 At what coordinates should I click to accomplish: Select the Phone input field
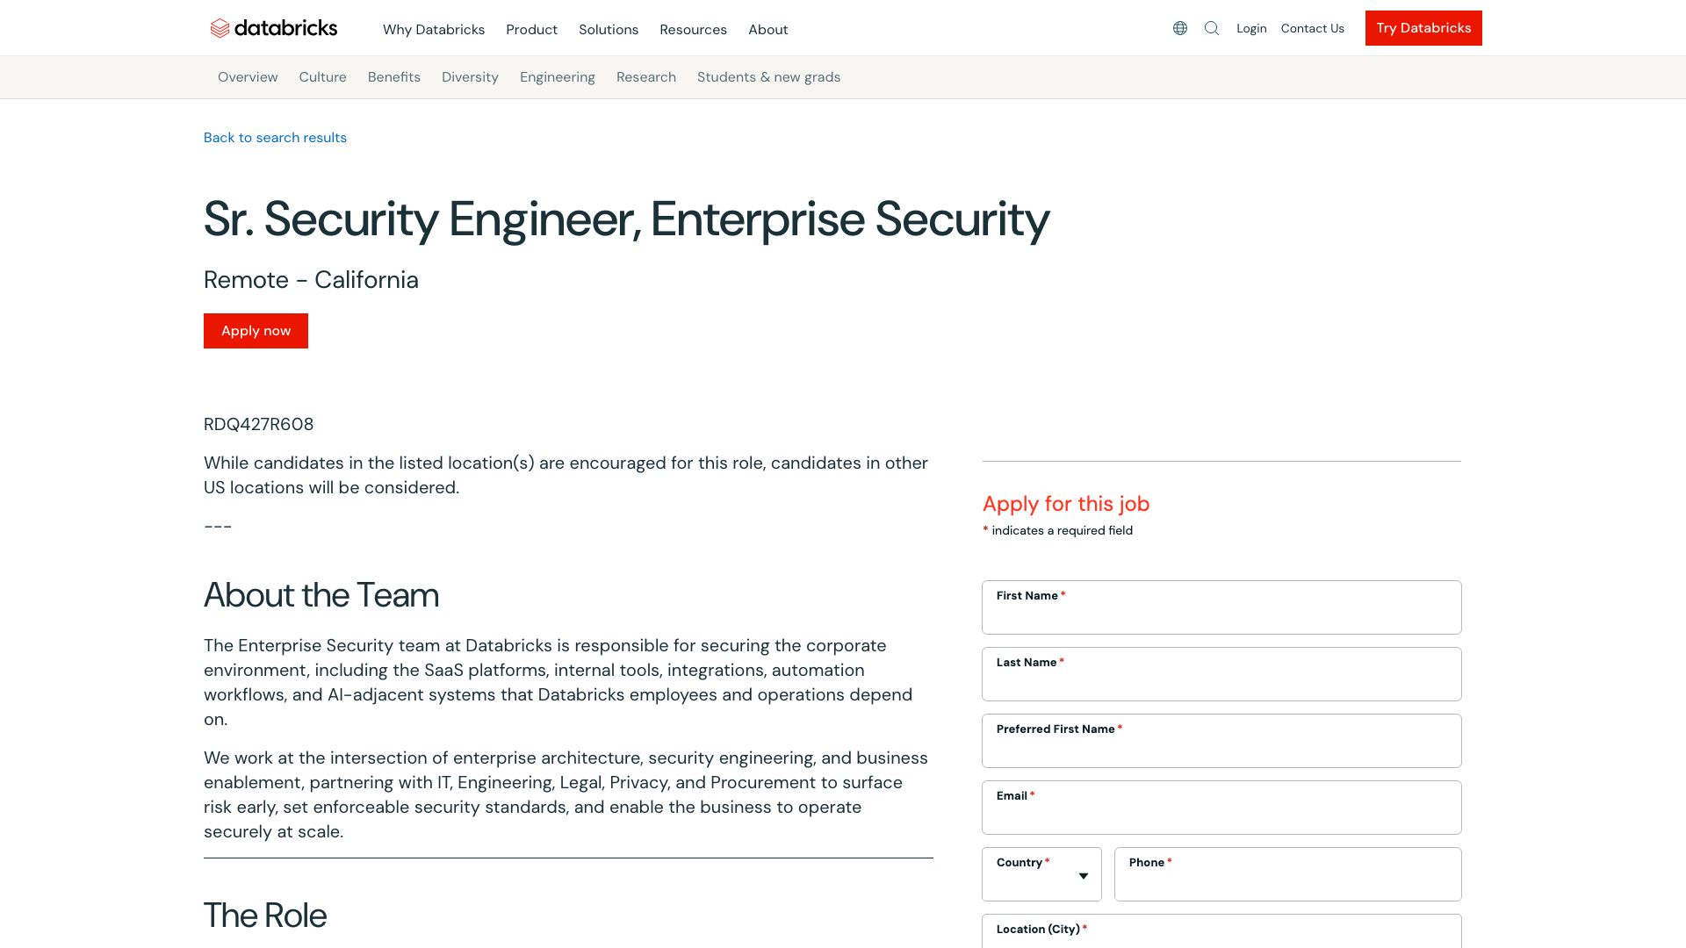click(x=1288, y=874)
